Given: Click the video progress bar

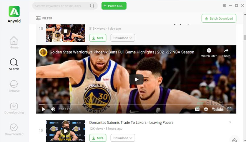Looking at the screenshot, I should click(x=136, y=104).
